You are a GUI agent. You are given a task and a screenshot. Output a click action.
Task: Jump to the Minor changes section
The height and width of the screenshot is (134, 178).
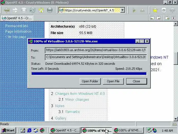(x=77, y=100)
